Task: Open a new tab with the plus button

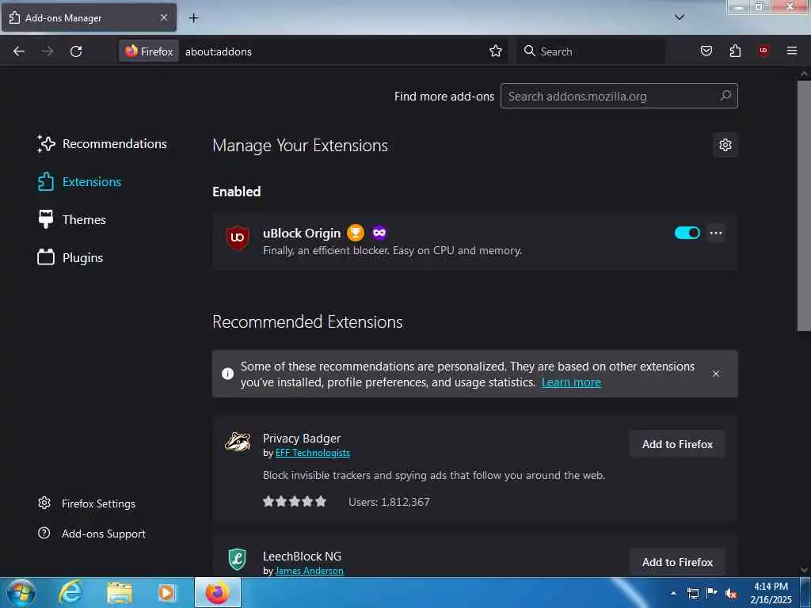Action: (193, 18)
